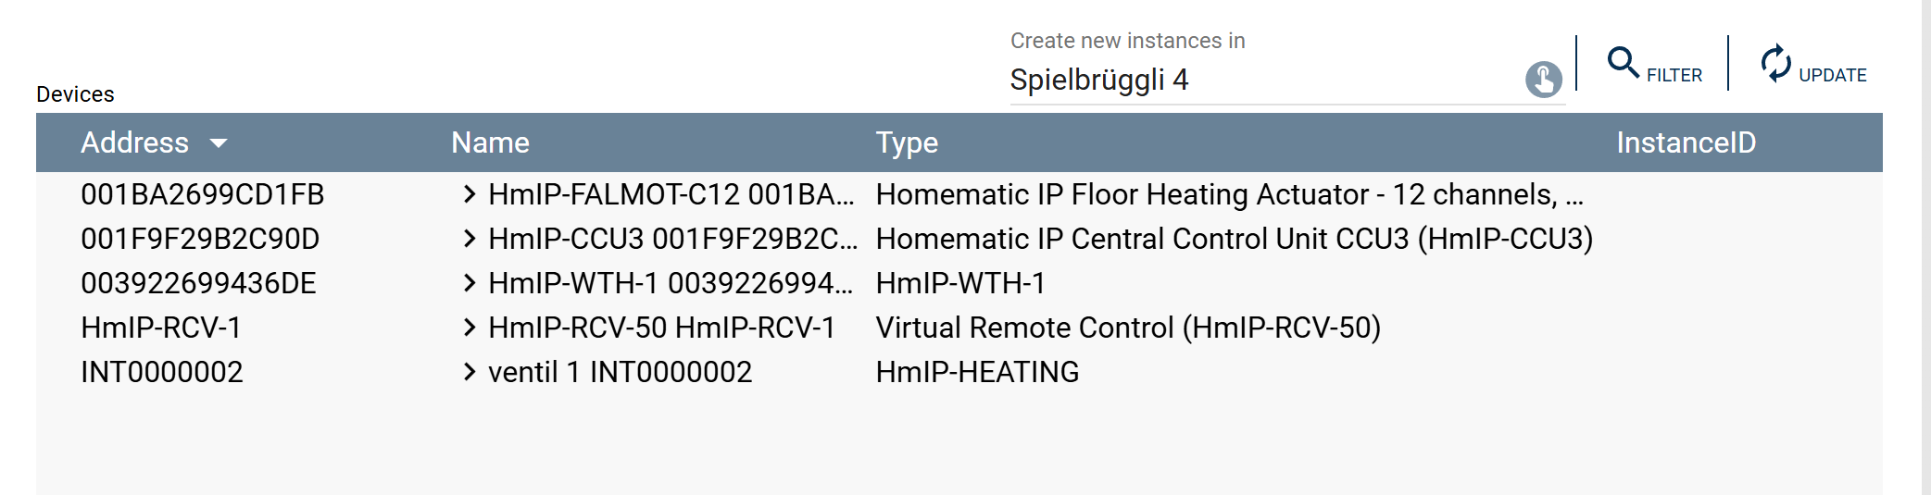Expand the ventil 1 INT0000002 row
The image size is (1931, 495).
click(x=470, y=372)
